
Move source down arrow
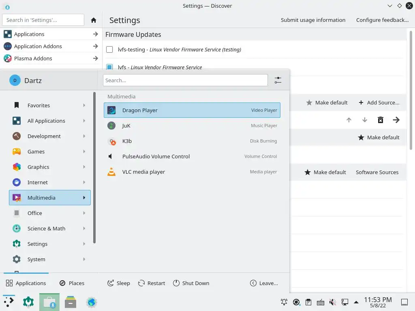[x=364, y=120]
